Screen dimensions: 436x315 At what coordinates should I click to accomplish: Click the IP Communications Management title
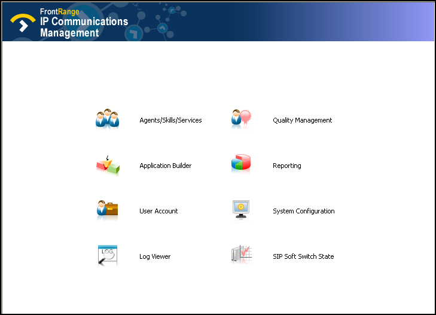click(84, 27)
